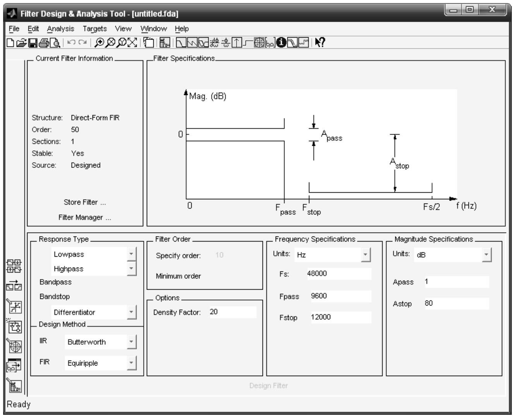
Task: Open the Targets menu
Action: click(94, 29)
